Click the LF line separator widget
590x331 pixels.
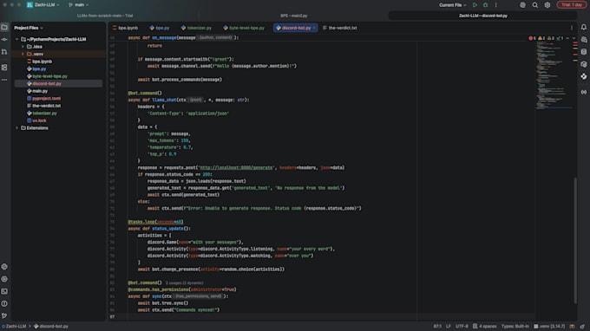pos(449,326)
